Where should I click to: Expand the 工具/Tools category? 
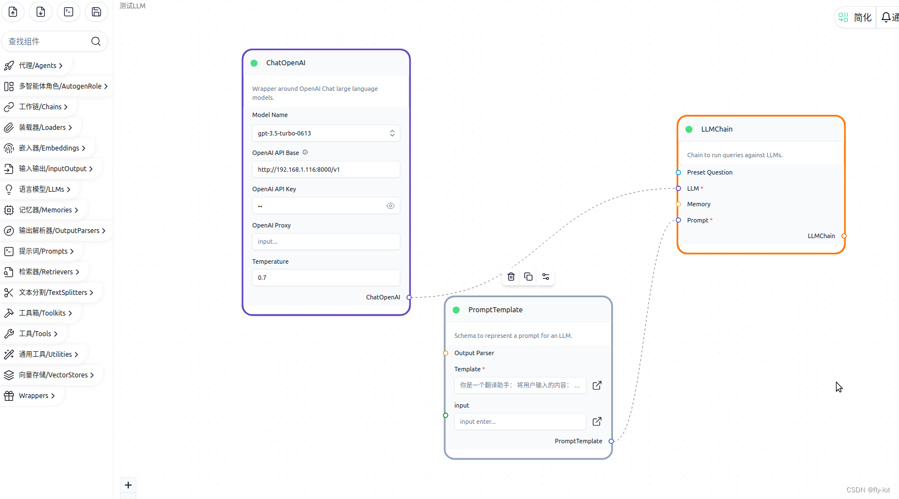coord(33,333)
